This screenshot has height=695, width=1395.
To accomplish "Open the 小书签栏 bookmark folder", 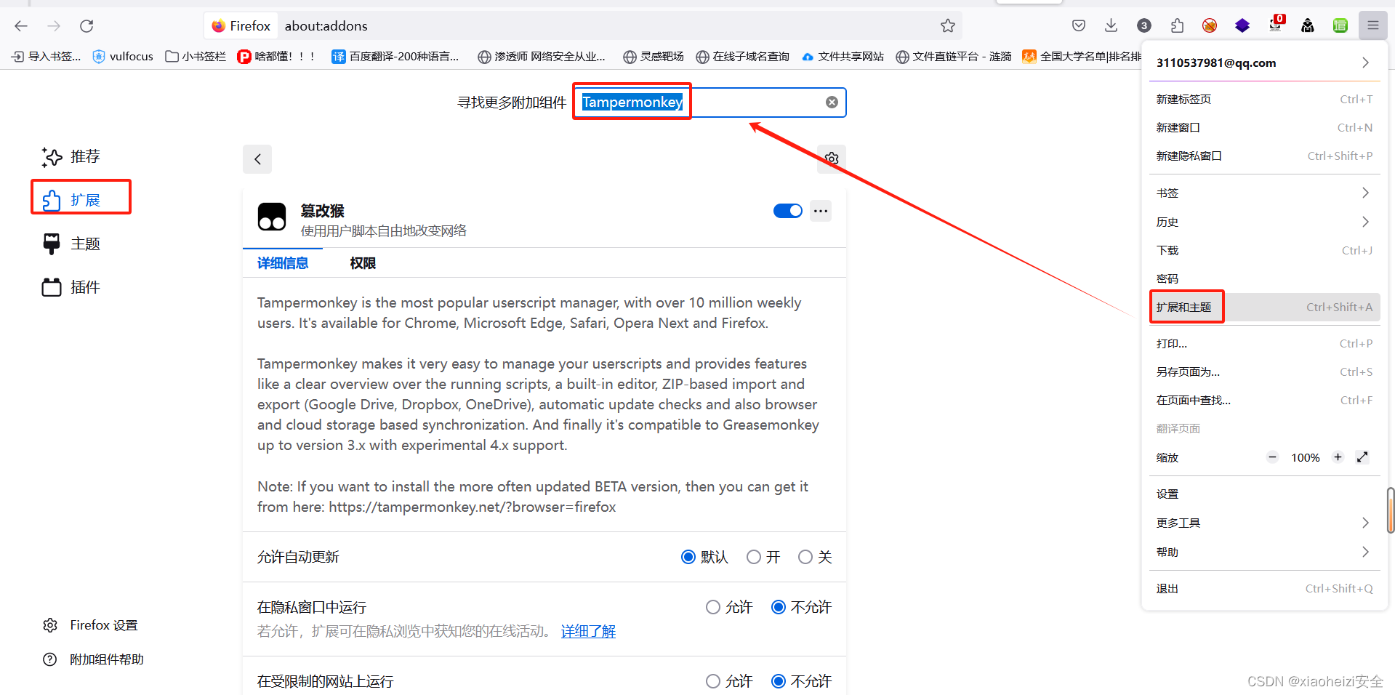I will tap(196, 56).
